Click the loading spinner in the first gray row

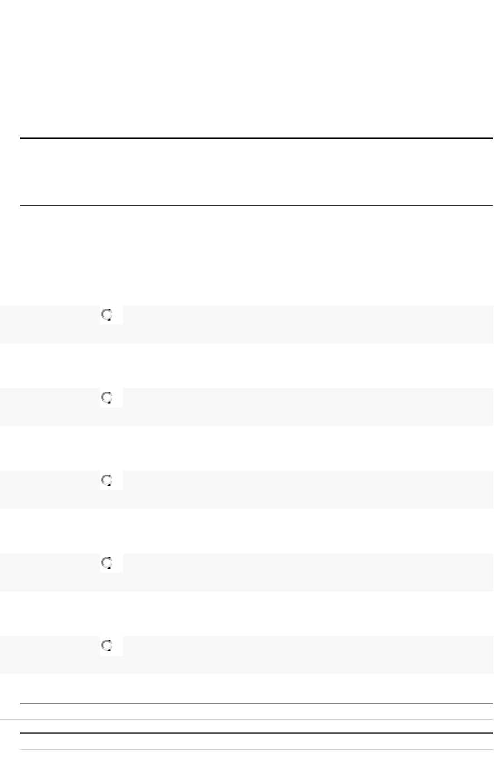tap(107, 315)
